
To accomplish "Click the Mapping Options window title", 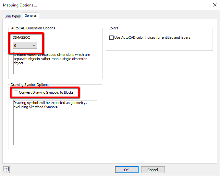I will point(20,5).
